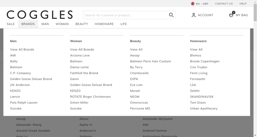Open Blomus brand
The image size is (257, 137).
pyautogui.click(x=195, y=55)
